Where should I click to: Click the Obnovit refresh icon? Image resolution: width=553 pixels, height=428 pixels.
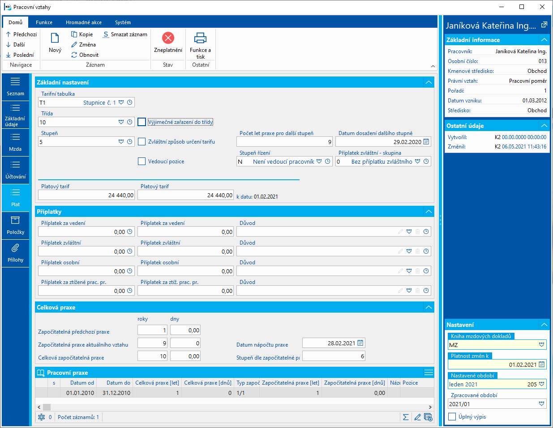point(74,55)
